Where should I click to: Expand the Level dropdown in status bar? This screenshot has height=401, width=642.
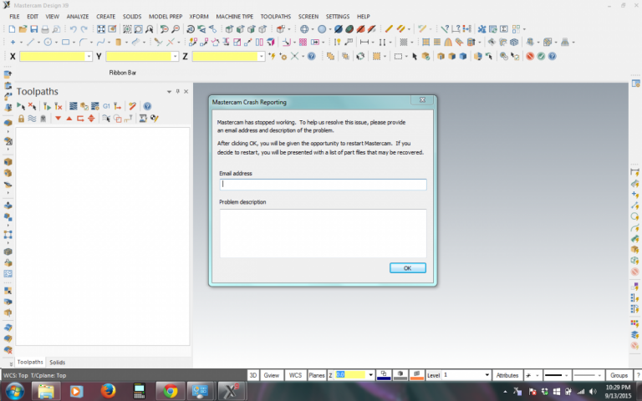[487, 375]
